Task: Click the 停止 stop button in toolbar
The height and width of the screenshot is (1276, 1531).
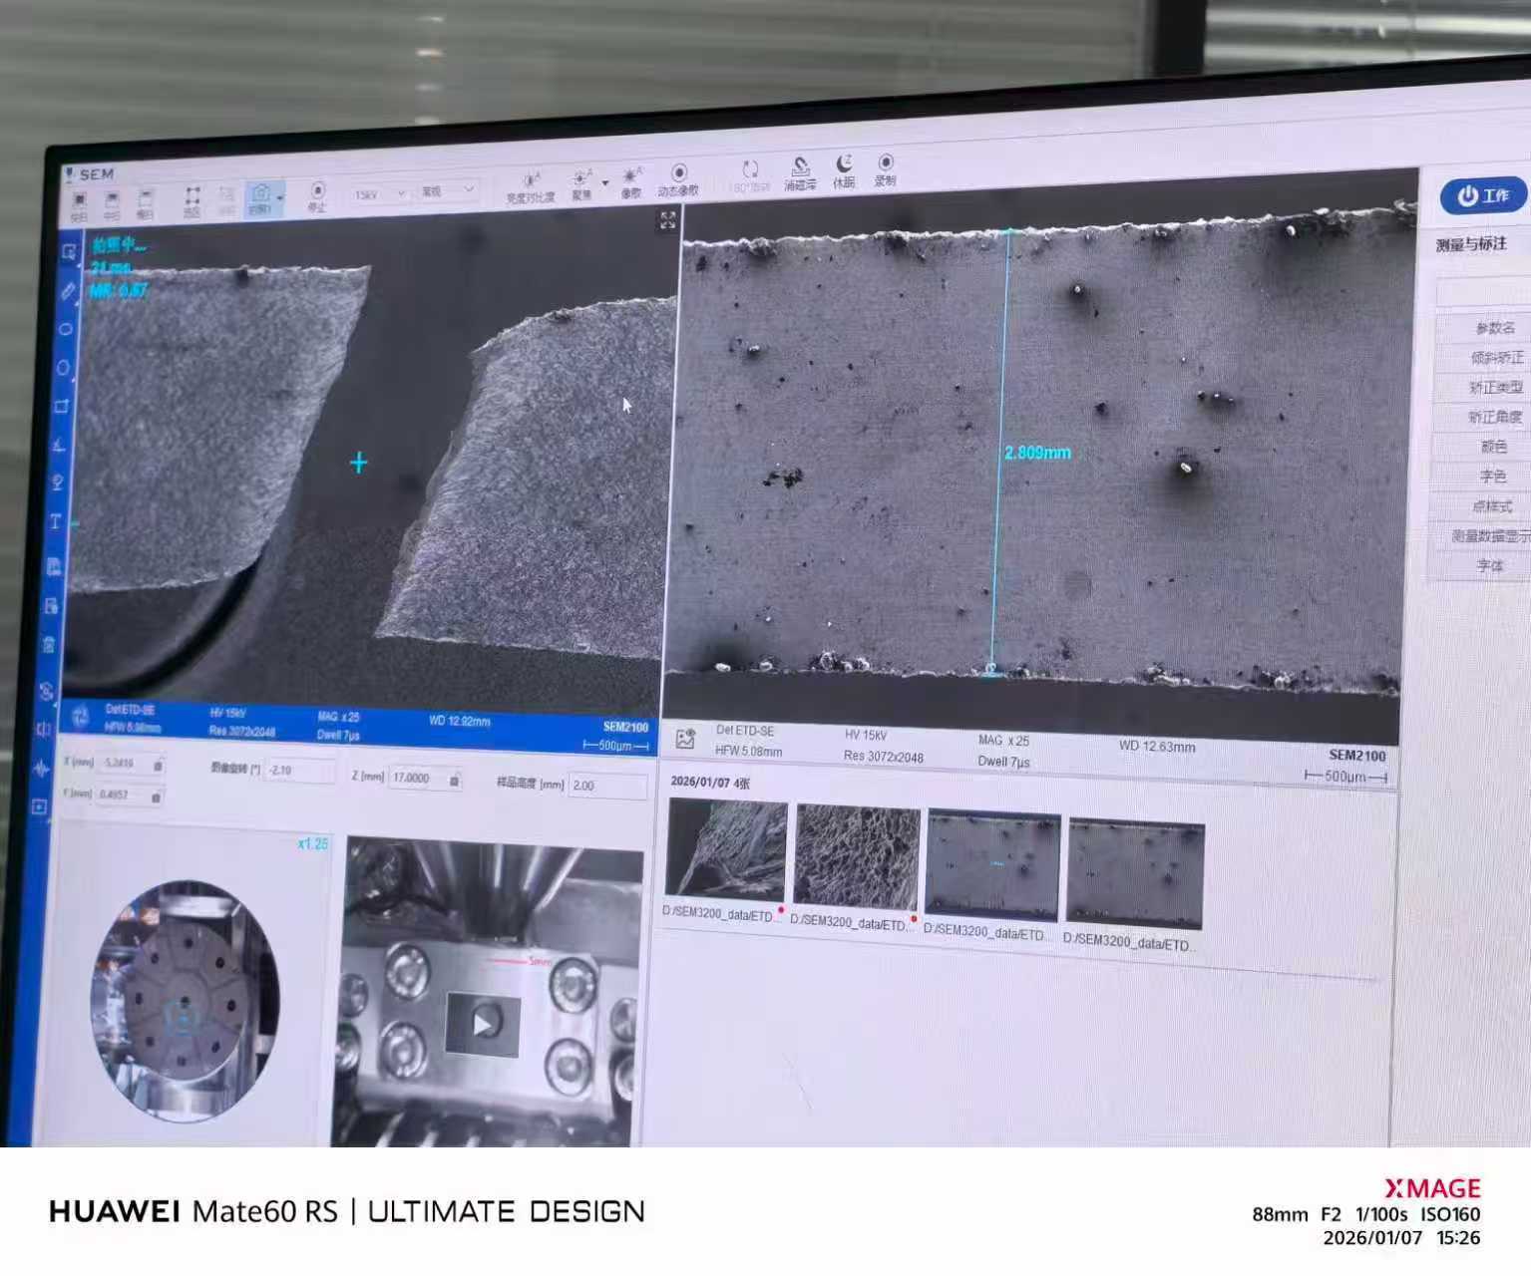Action: [x=317, y=192]
